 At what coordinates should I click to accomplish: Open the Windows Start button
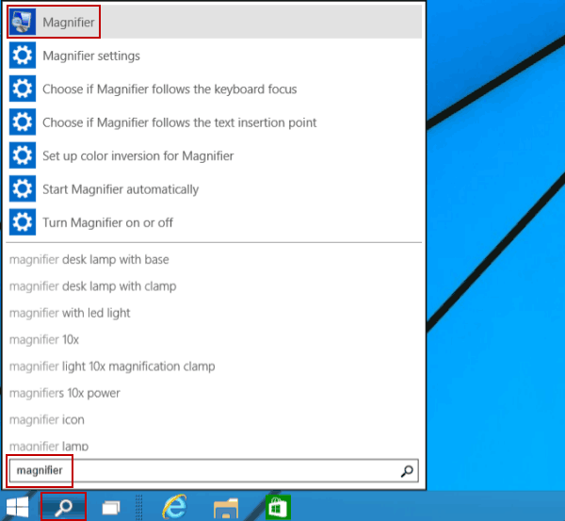[17, 507]
